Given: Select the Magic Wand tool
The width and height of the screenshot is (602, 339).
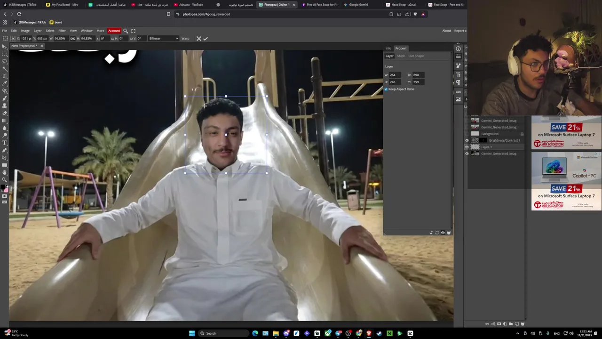Looking at the screenshot, I should (x=5, y=69).
